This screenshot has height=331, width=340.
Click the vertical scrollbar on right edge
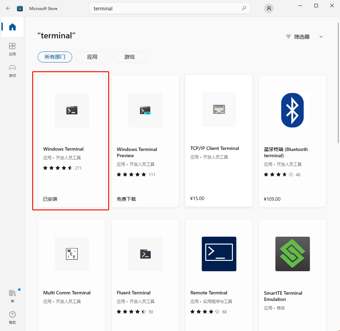coord(338,83)
